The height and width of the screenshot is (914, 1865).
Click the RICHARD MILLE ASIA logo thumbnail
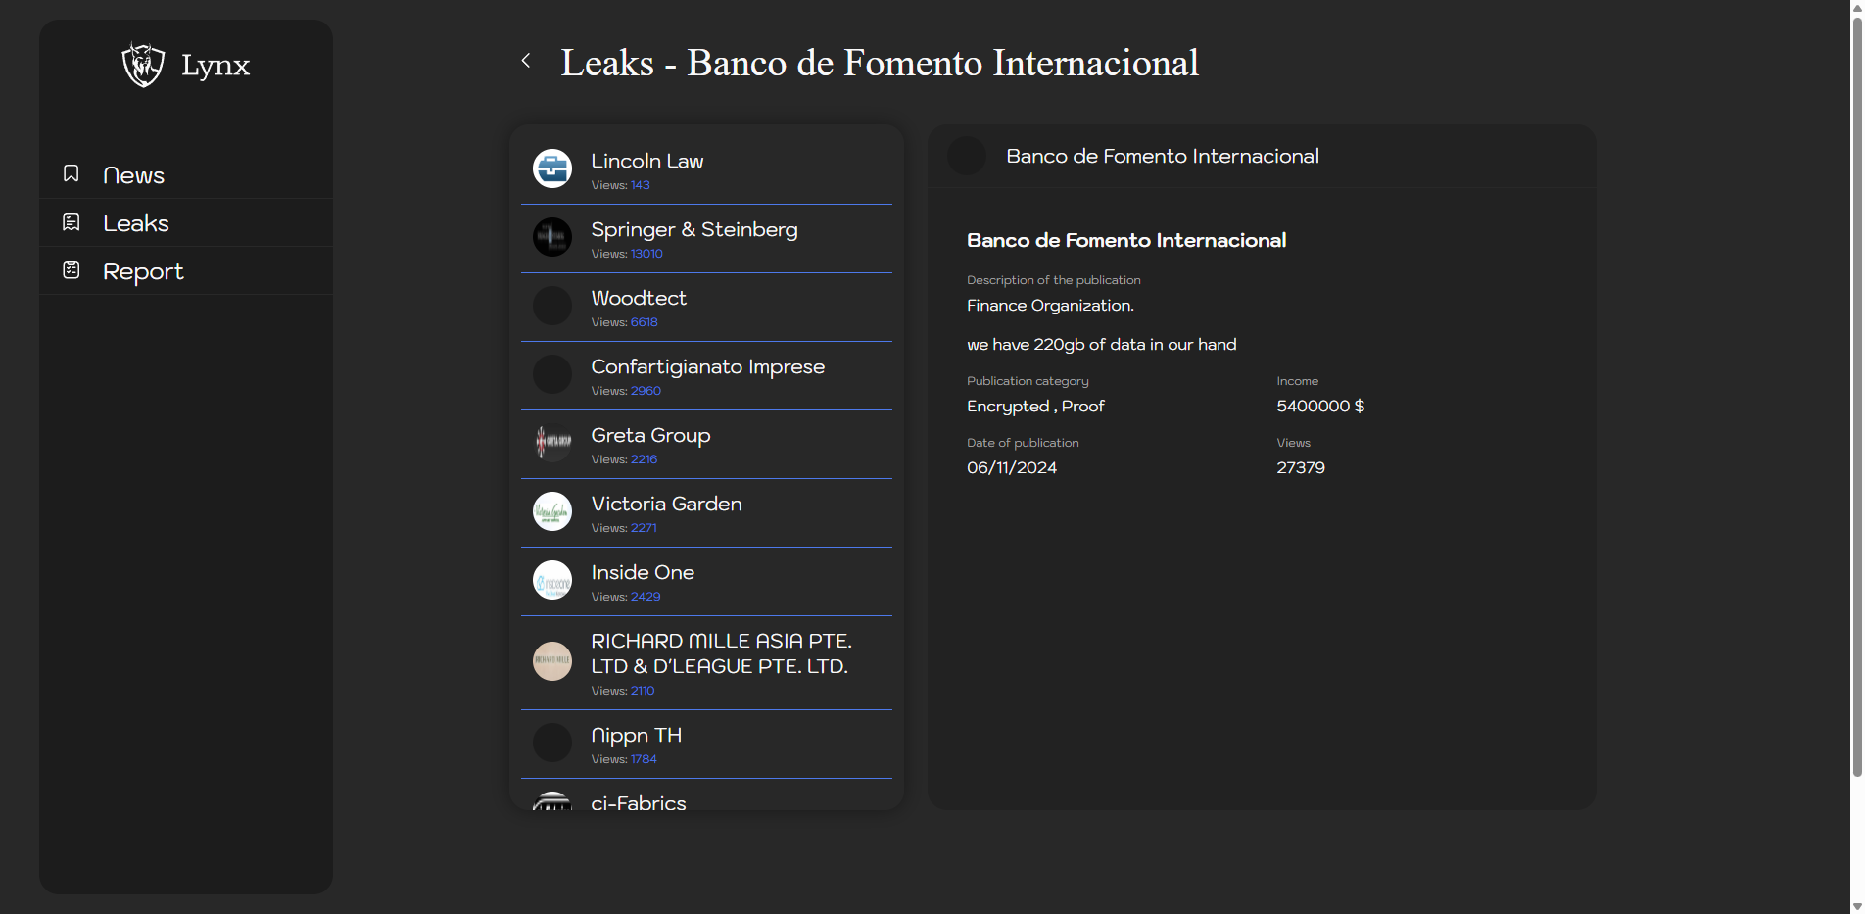point(551,661)
